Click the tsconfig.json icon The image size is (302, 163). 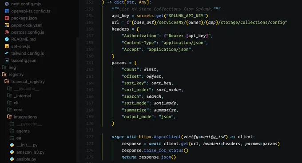7,60
